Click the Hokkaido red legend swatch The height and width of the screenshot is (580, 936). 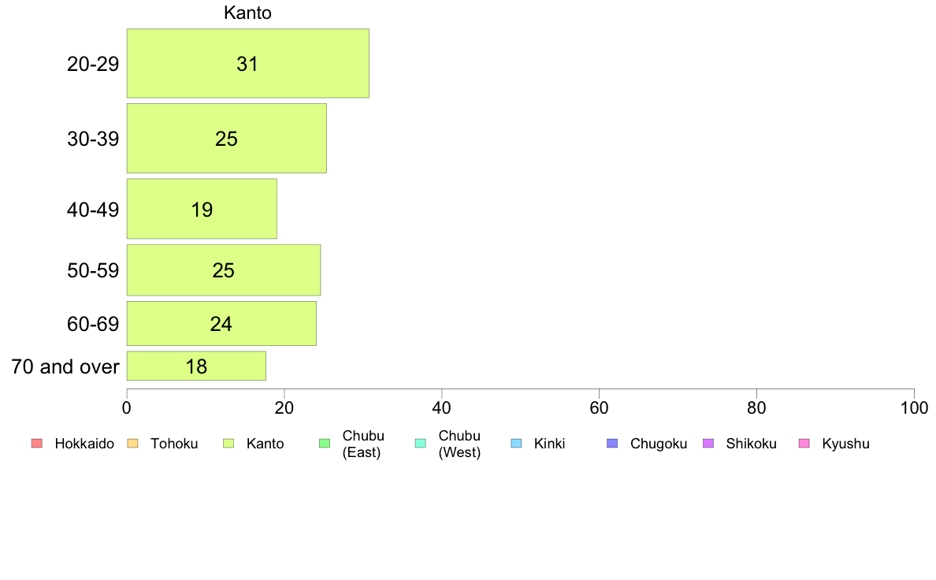click(x=37, y=443)
